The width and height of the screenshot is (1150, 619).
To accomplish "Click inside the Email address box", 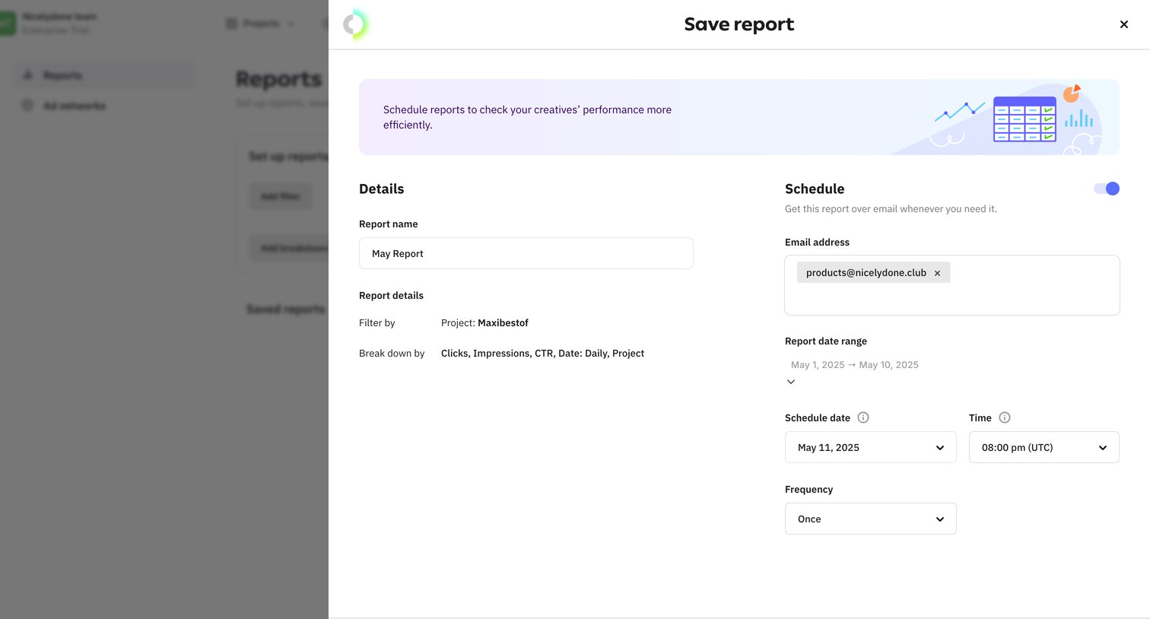I will click(951, 285).
